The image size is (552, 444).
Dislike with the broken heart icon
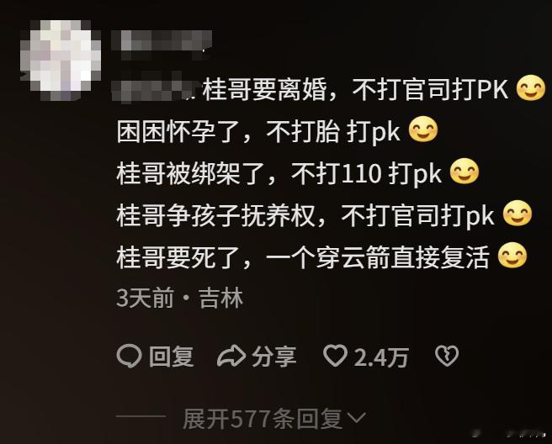pos(447,356)
